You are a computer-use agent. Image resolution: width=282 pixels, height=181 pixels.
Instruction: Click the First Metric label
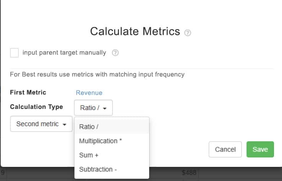[x=28, y=92]
